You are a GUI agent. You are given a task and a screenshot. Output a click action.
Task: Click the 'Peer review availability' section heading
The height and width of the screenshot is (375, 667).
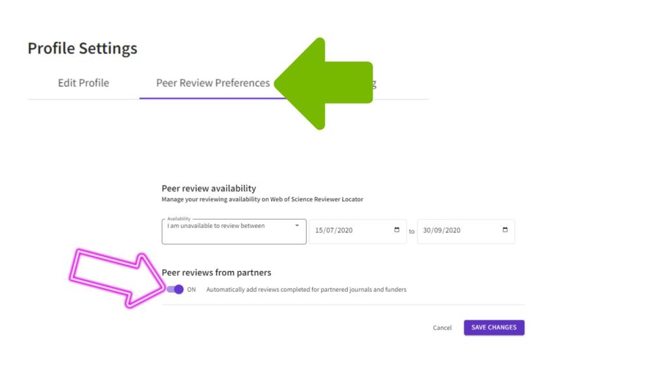[208, 189]
